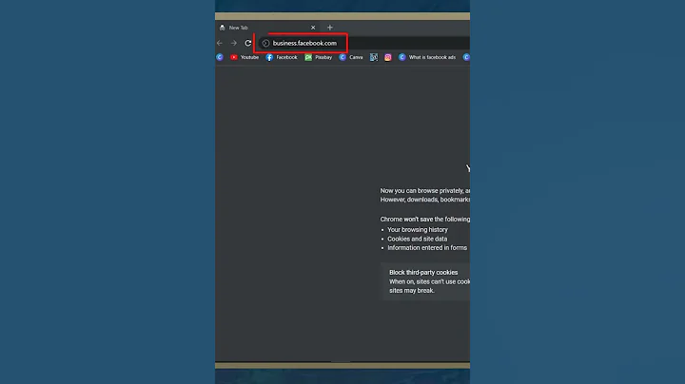Open a new tab with the plus button
The width and height of the screenshot is (685, 384).
[x=330, y=28]
